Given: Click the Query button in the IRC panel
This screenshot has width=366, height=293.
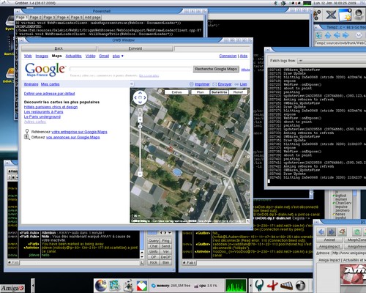Looking at the screenshot, I should pos(154,241).
